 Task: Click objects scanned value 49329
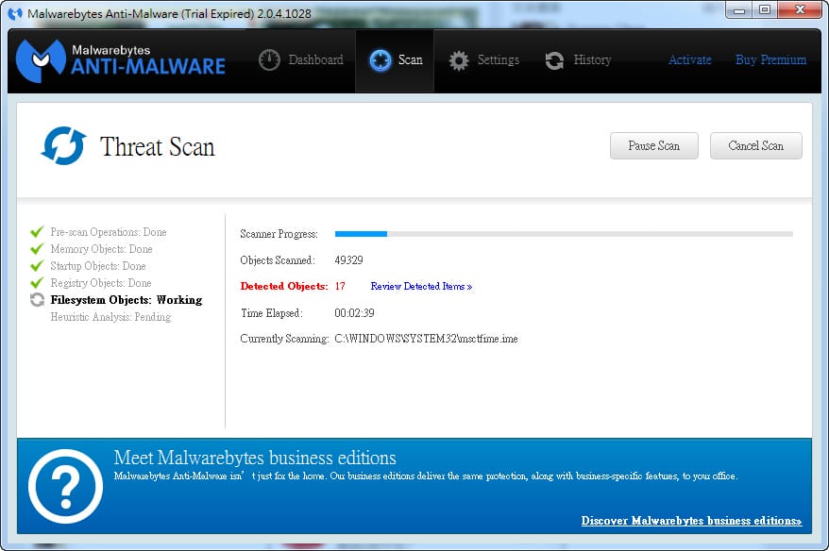pos(349,259)
